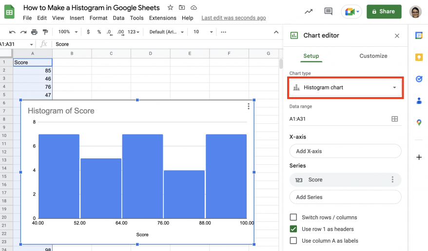Decrease decimal places
The width and height of the screenshot is (428, 251).
(110, 32)
